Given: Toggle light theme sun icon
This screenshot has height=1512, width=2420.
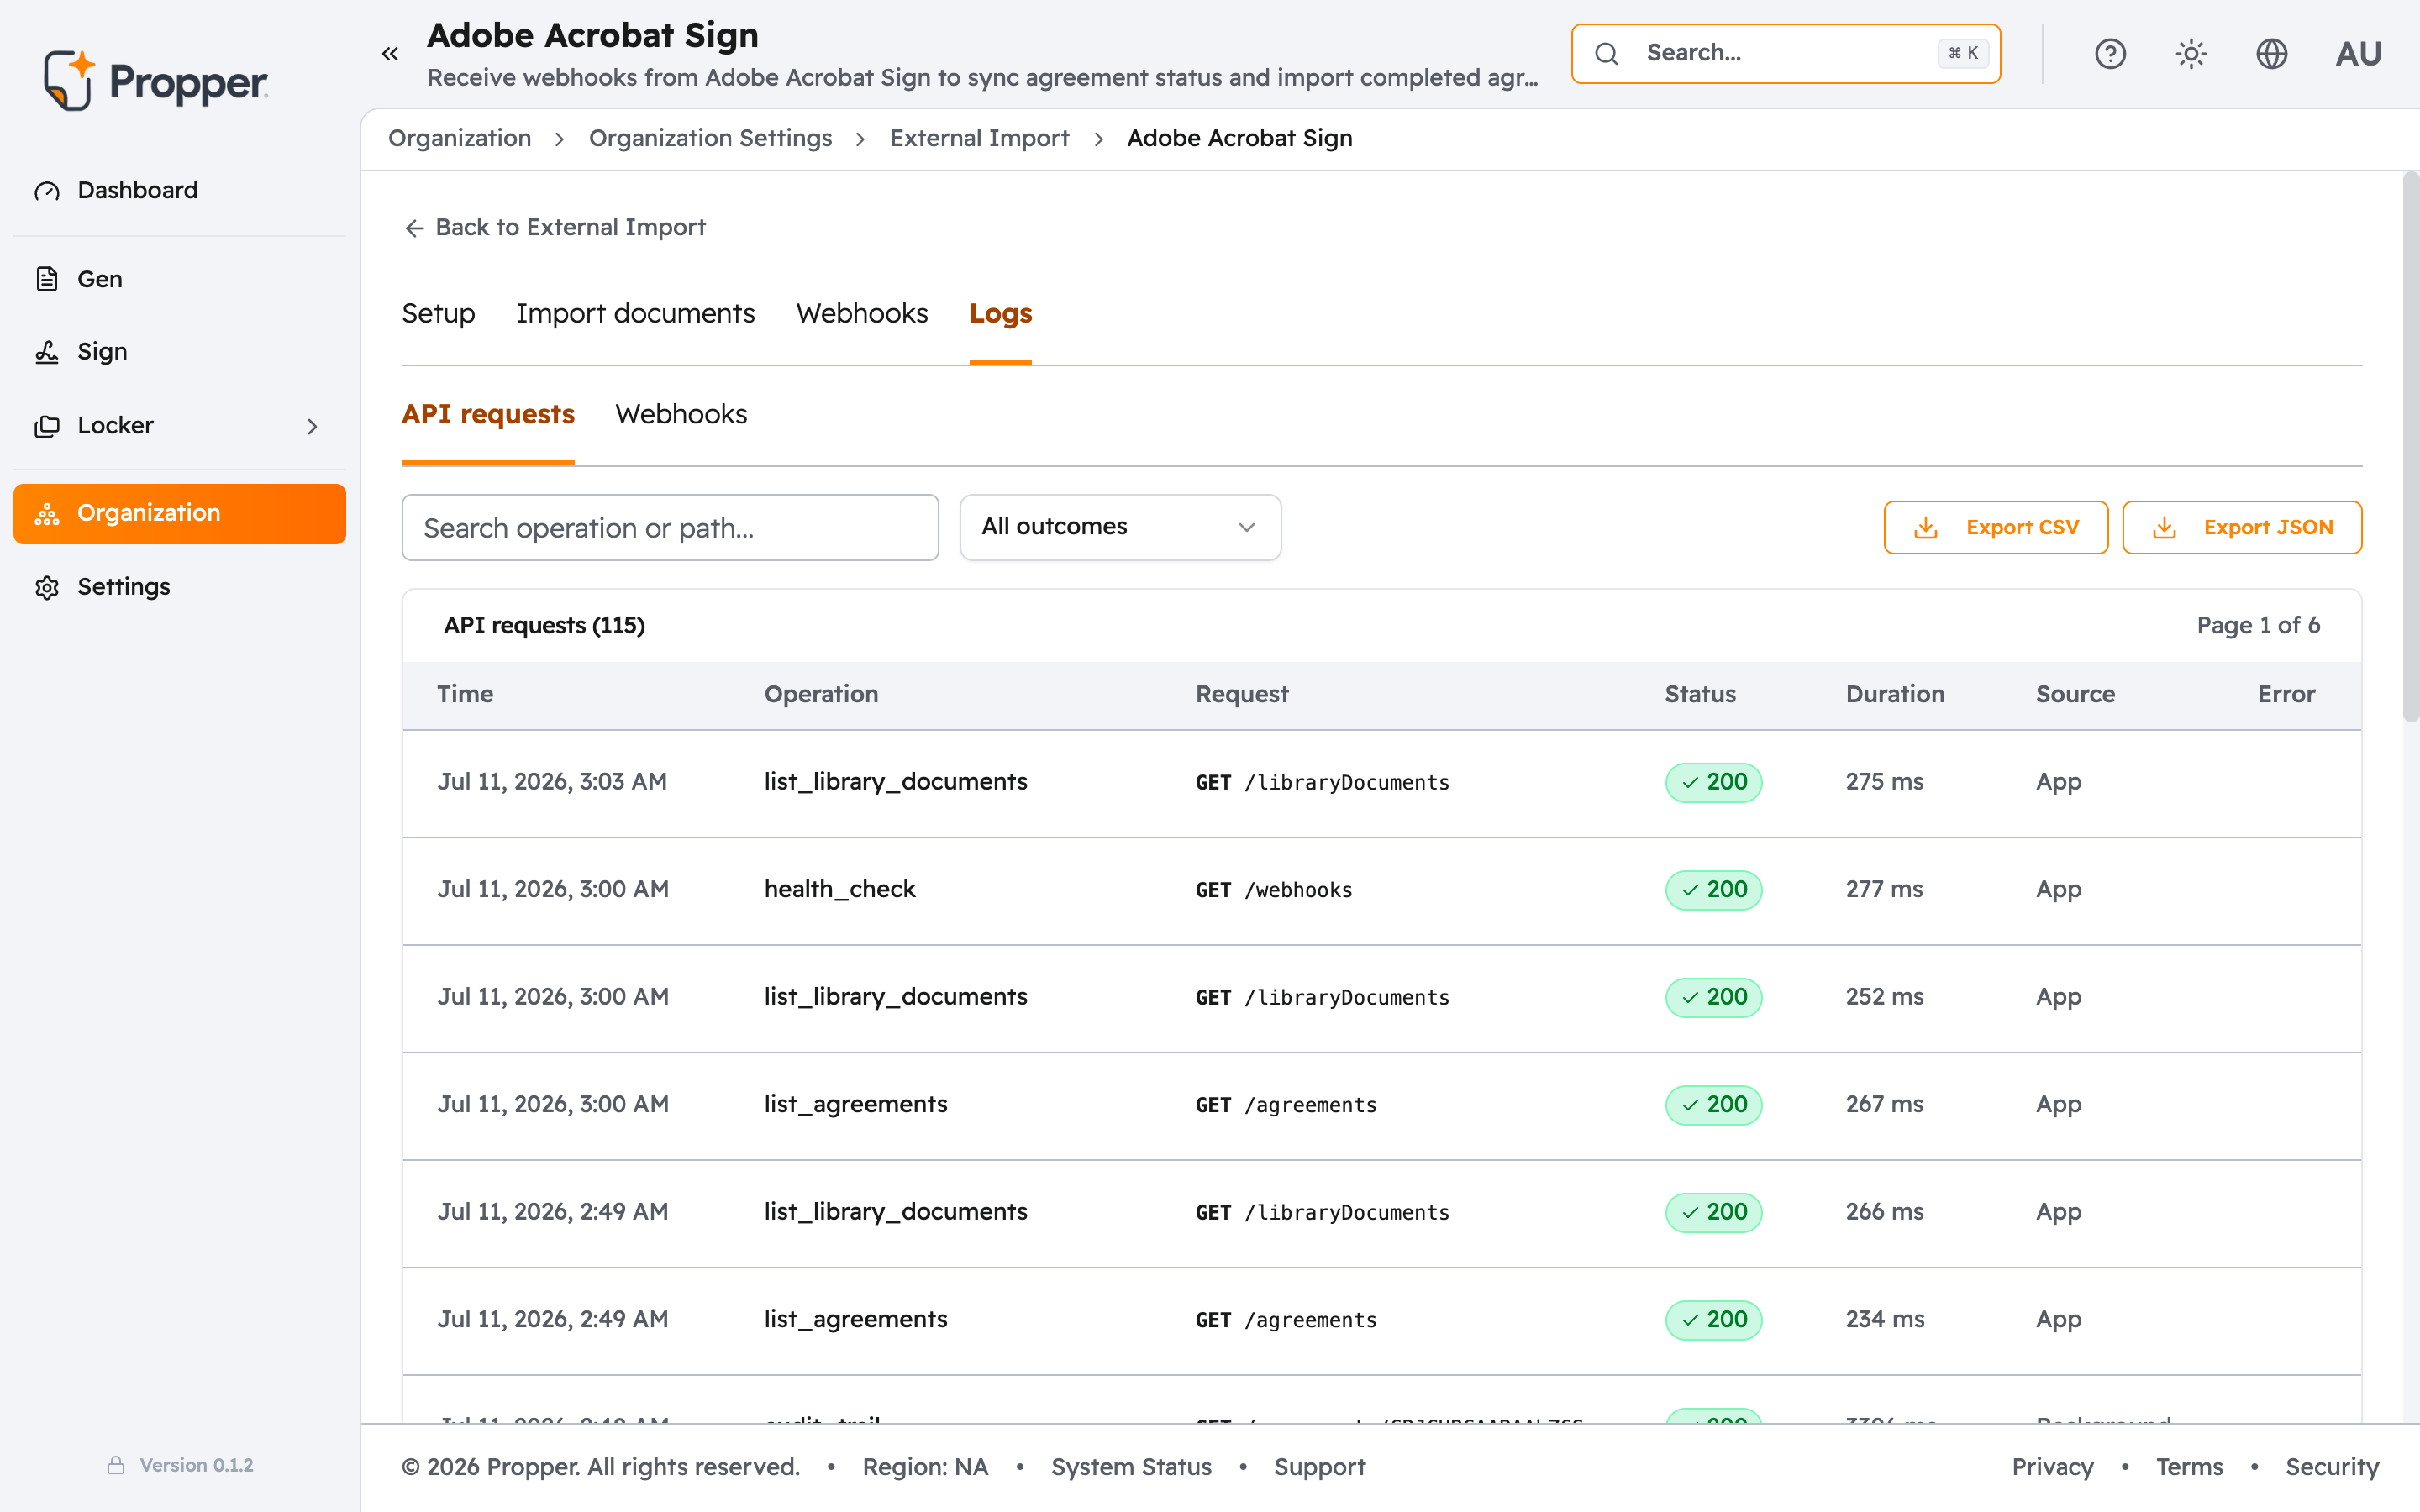Looking at the screenshot, I should coord(2191,54).
